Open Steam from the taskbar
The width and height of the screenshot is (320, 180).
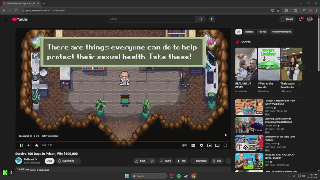point(186,176)
